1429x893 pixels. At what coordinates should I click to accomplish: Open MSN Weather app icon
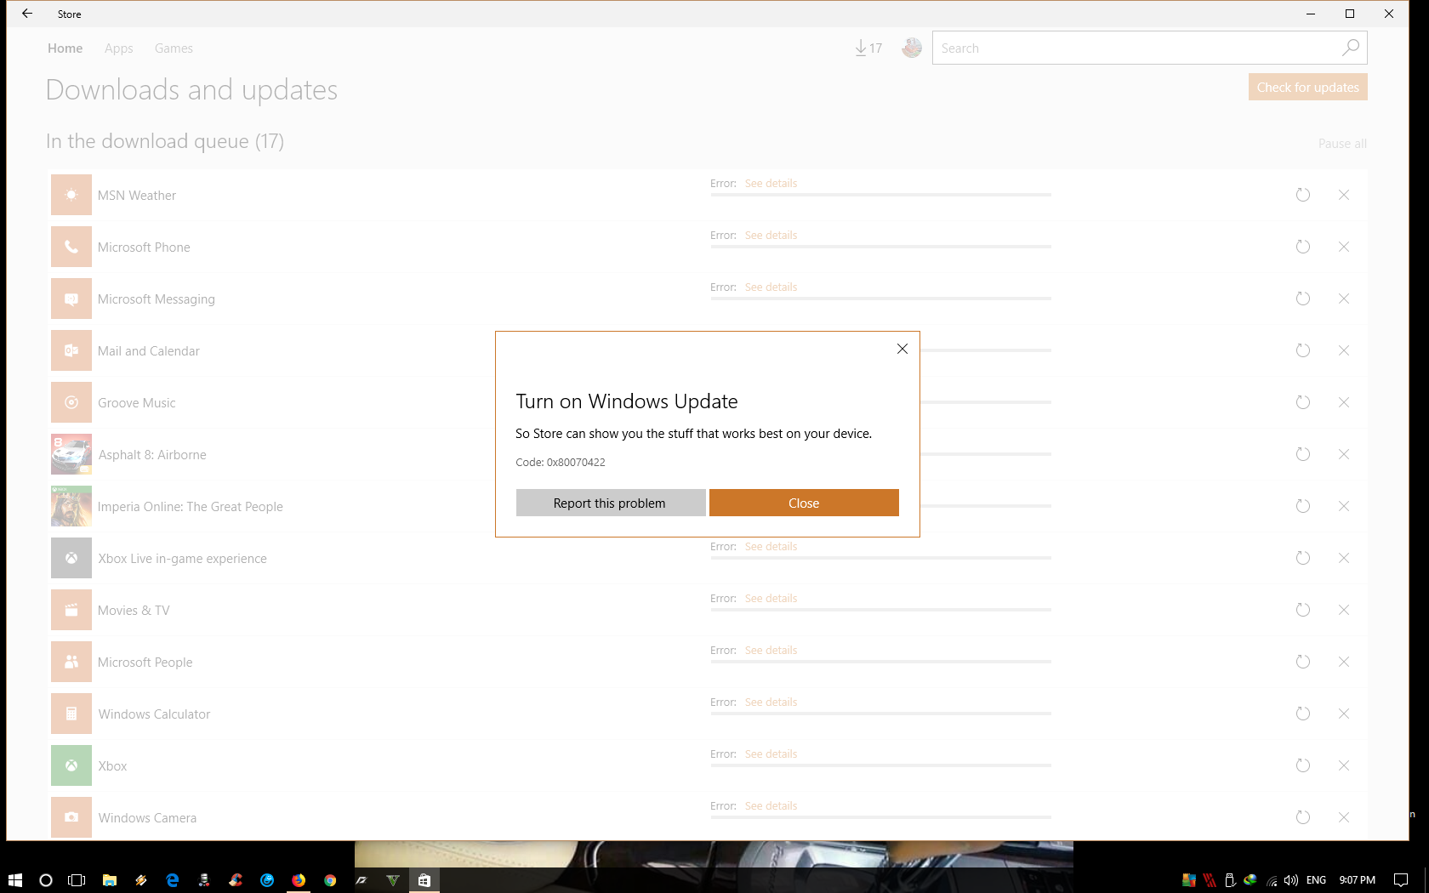click(x=71, y=195)
